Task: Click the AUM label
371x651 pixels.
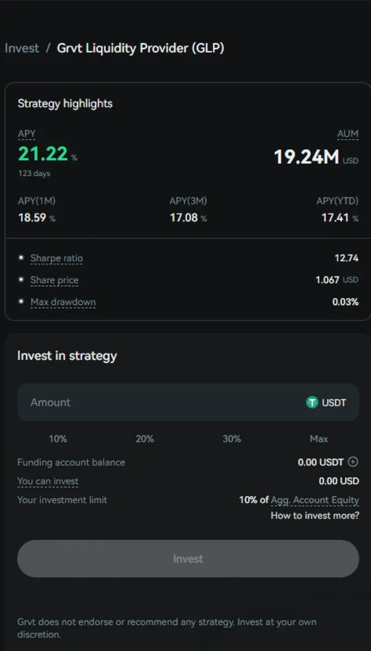Action: pos(348,134)
